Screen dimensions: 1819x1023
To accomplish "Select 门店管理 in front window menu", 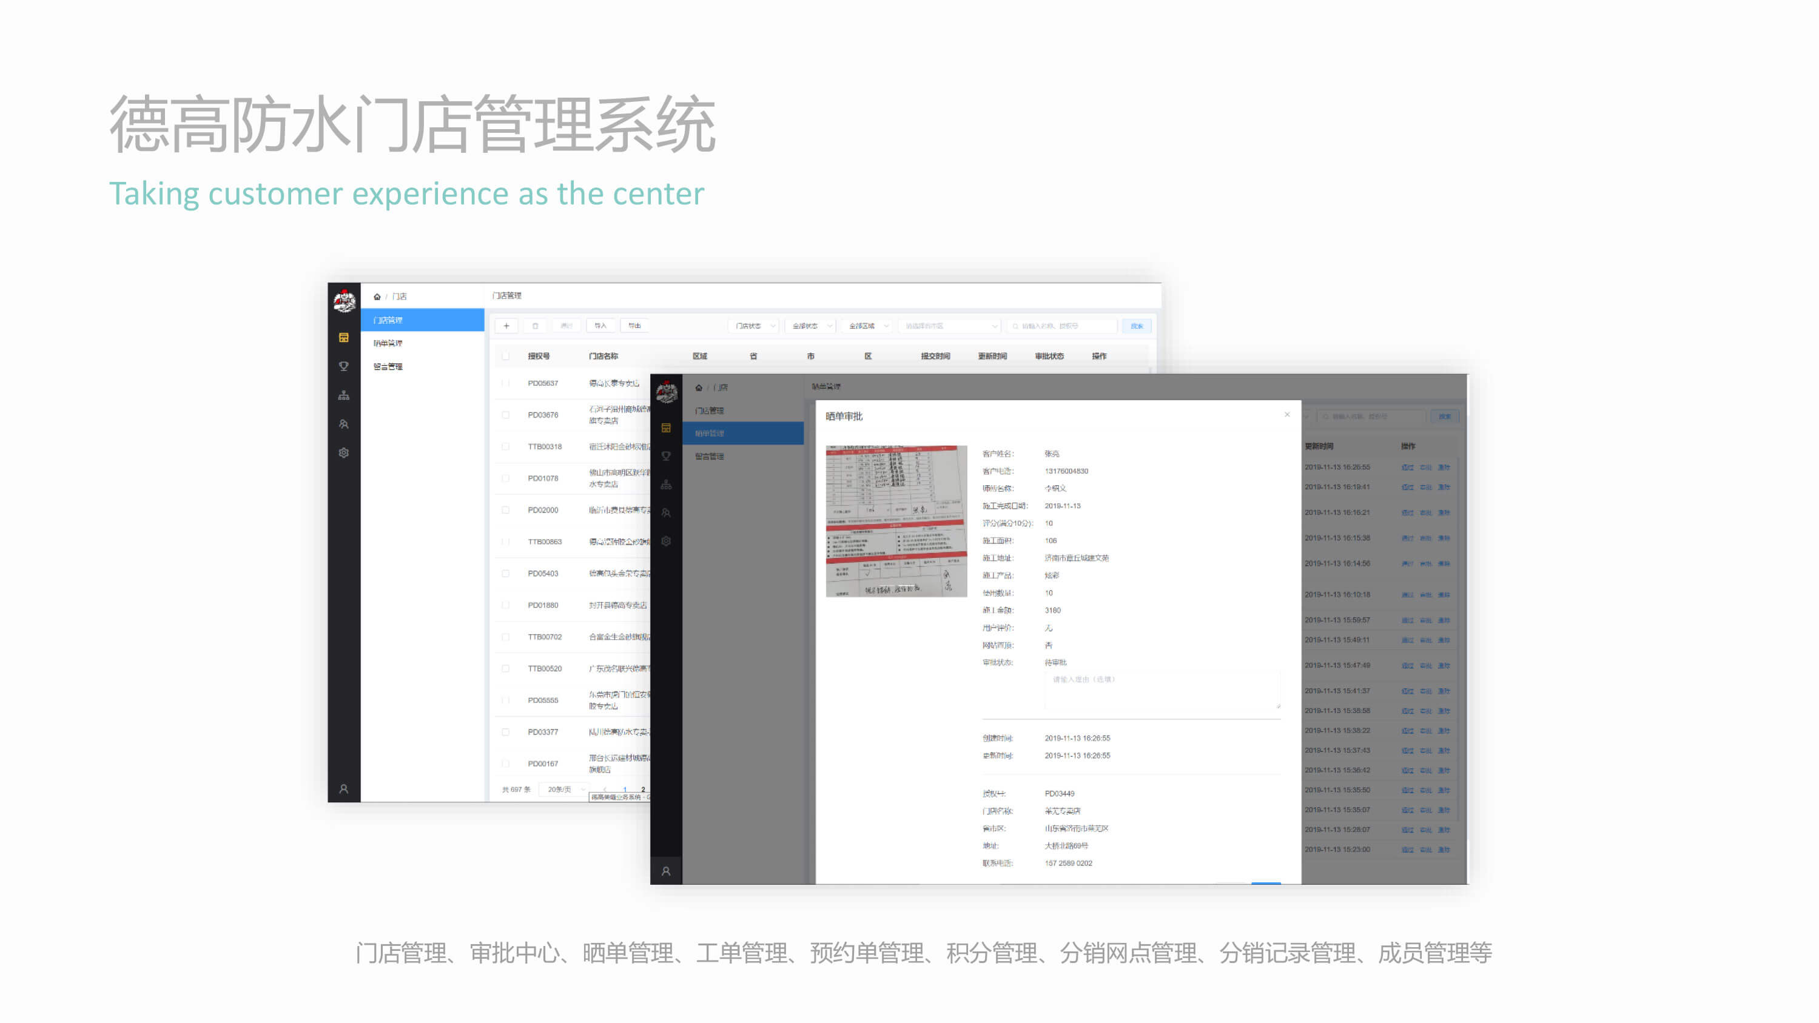I will pyautogui.click(x=744, y=410).
